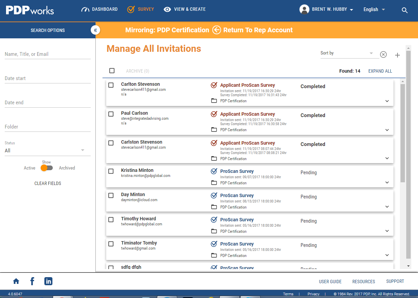Screen dimensions: 418x298
Task: Open the Privacy link
Action: (313, 294)
